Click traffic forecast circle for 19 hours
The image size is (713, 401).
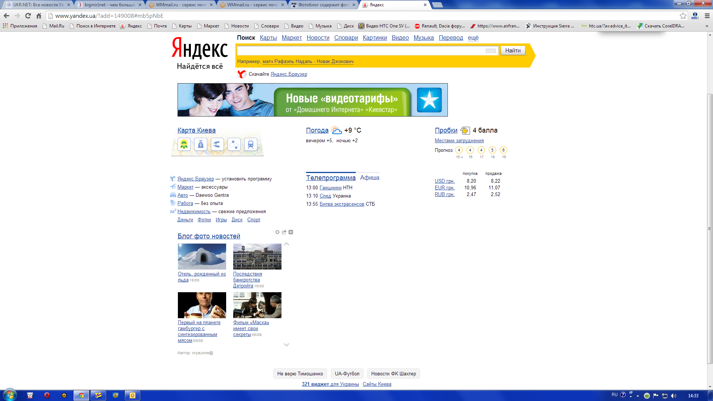pos(504,150)
